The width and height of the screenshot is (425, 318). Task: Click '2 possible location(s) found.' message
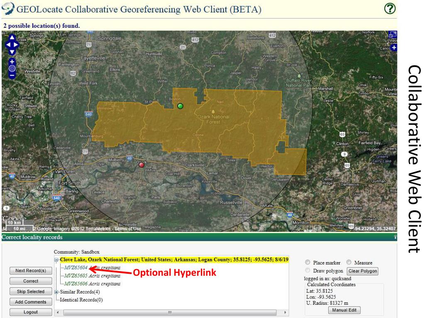pyautogui.click(x=42, y=26)
